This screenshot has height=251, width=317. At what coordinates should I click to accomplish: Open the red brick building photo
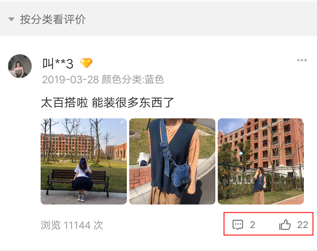(261, 161)
